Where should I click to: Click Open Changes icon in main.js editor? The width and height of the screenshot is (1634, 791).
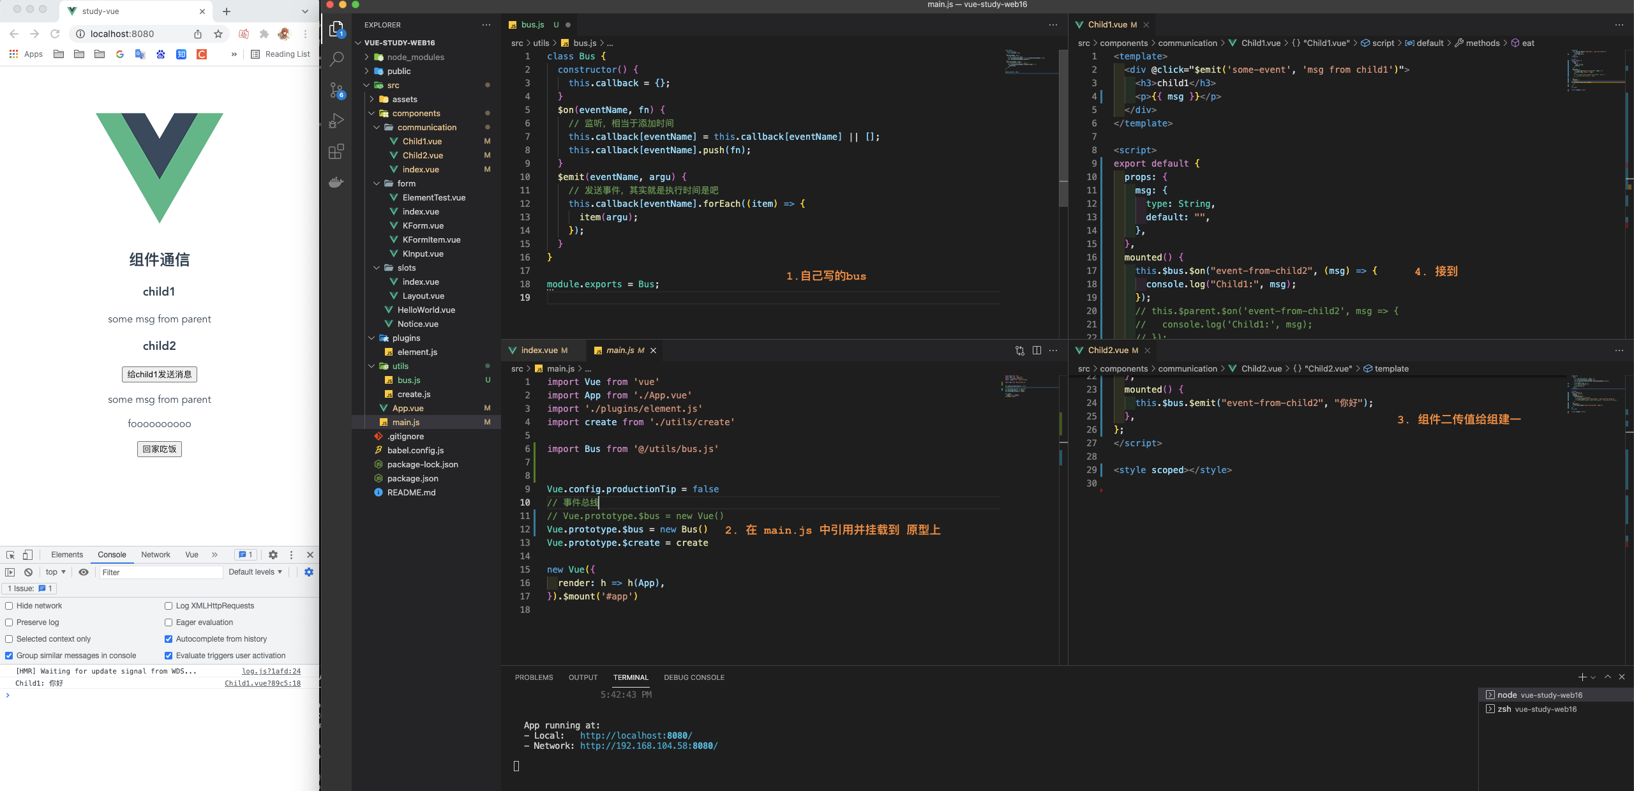pos(1020,350)
